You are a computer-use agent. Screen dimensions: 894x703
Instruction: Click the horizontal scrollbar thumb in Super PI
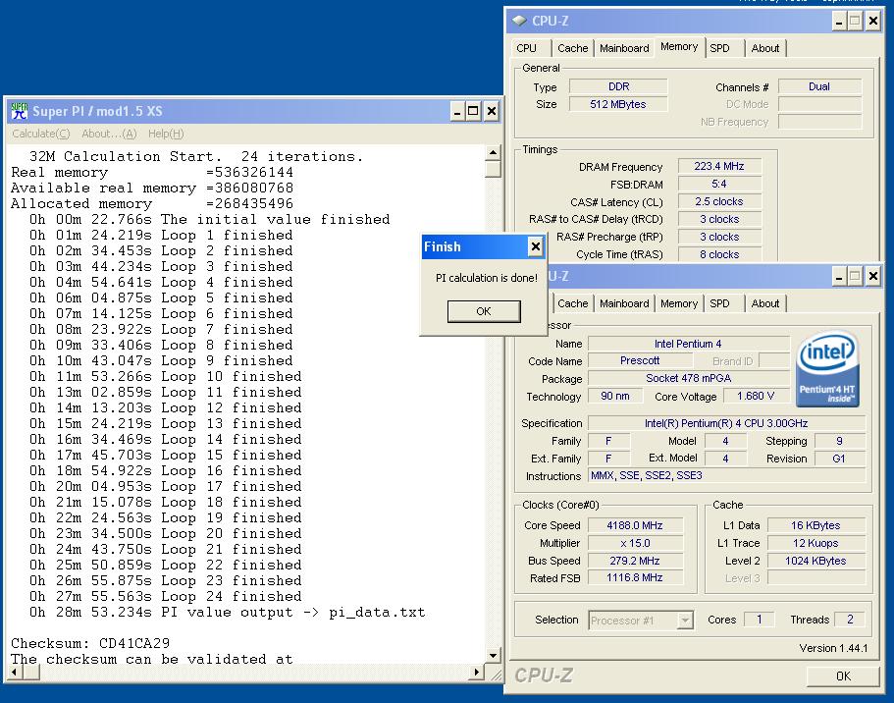[31, 673]
